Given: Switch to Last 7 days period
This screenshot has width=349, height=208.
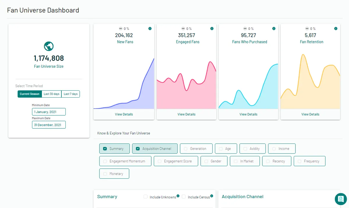Looking at the screenshot, I should click(71, 94).
